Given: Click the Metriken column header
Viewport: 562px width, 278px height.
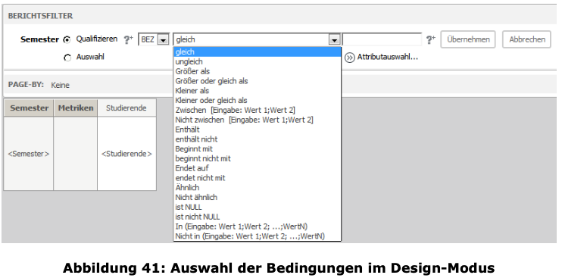Looking at the screenshot, I should point(76,108).
